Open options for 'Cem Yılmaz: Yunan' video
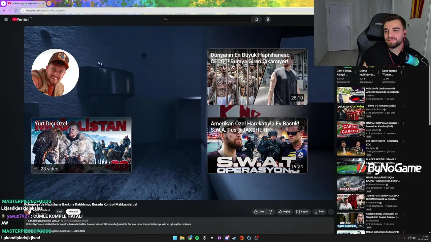Screen dimensions: 431x242 (x=401, y=72)
